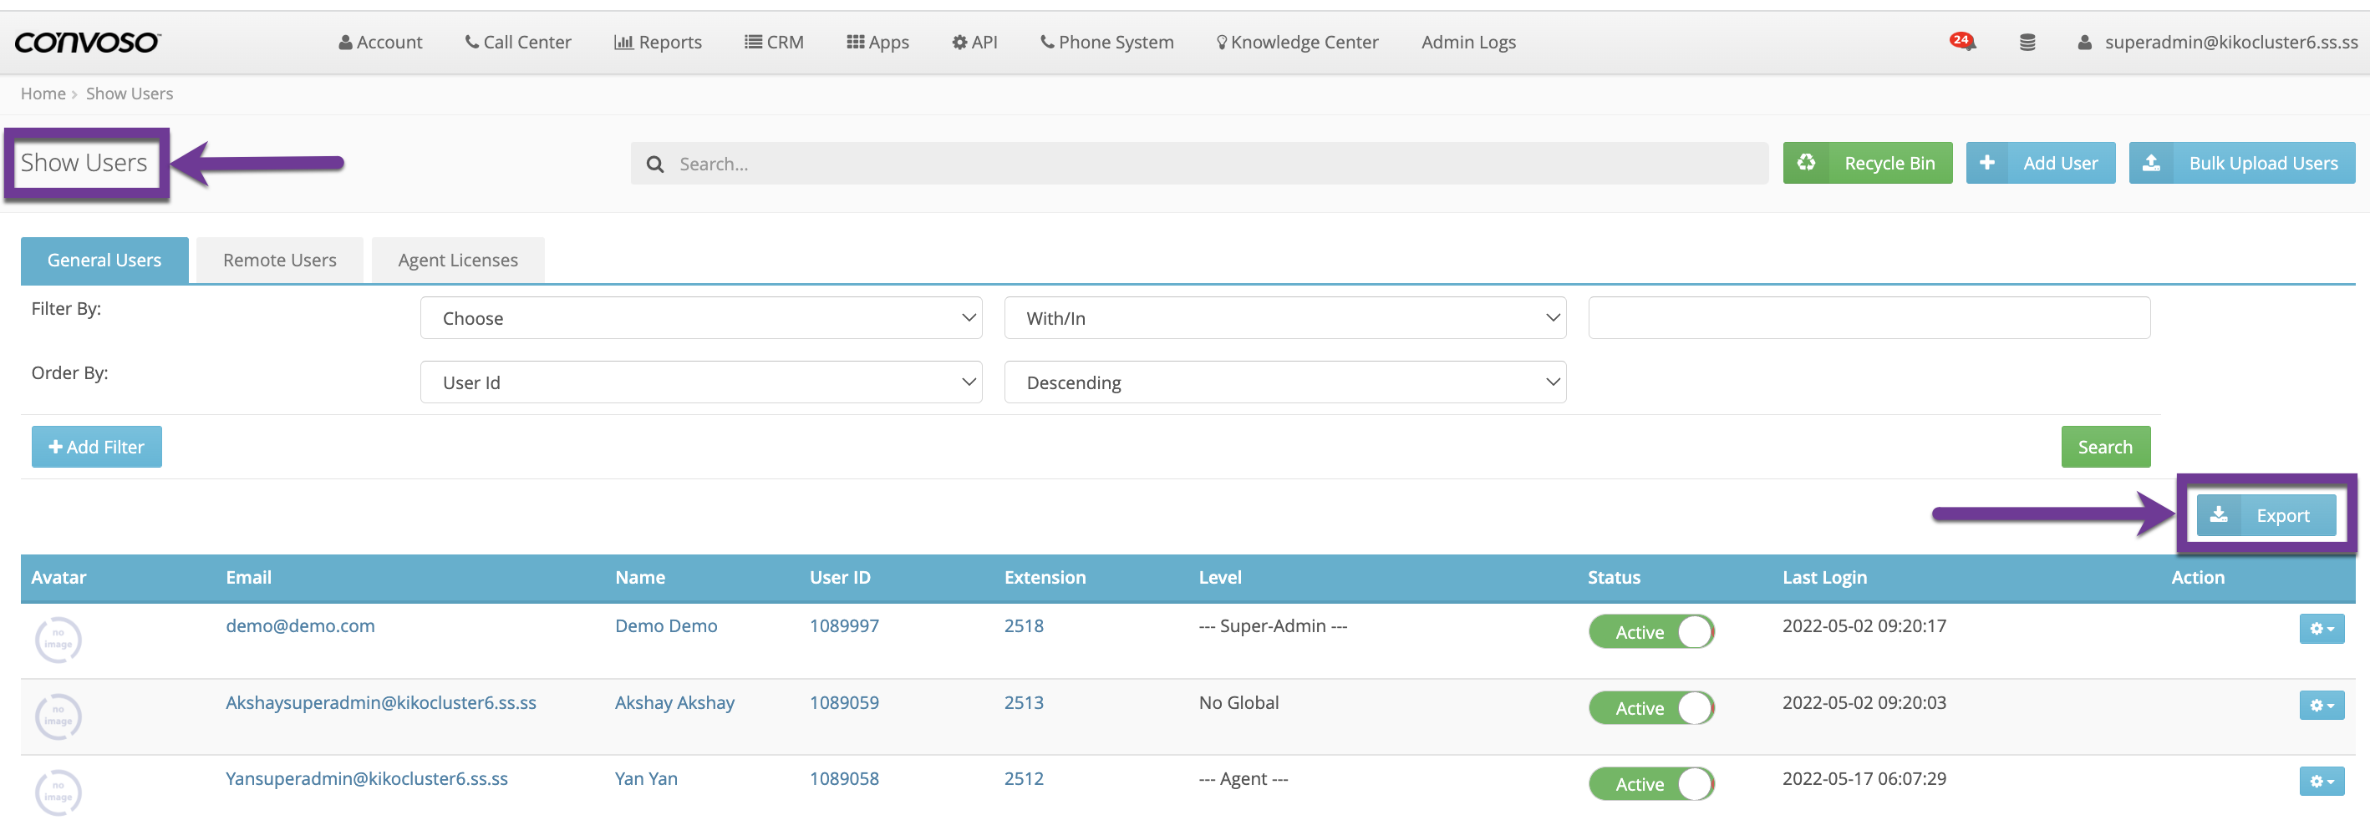
Task: Click avatar placeholder for Akshay Akshay
Action: coord(58,716)
